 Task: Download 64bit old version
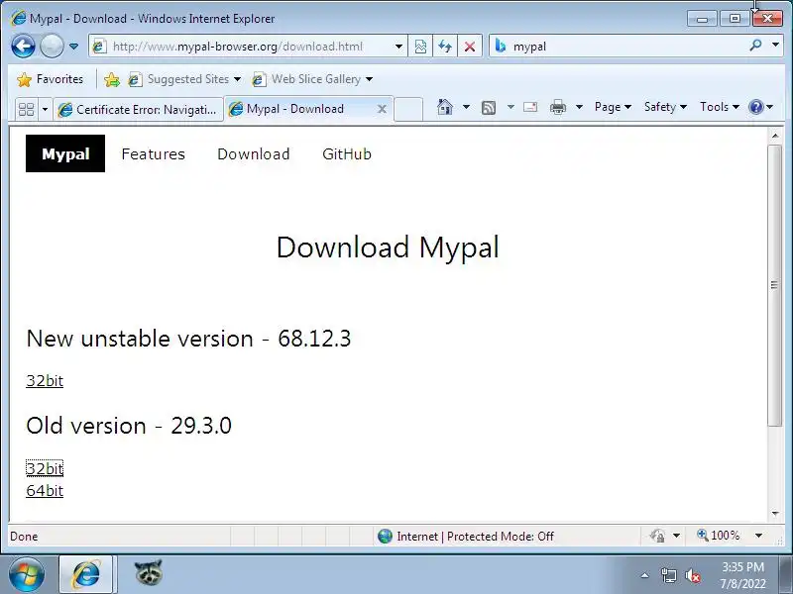45,490
